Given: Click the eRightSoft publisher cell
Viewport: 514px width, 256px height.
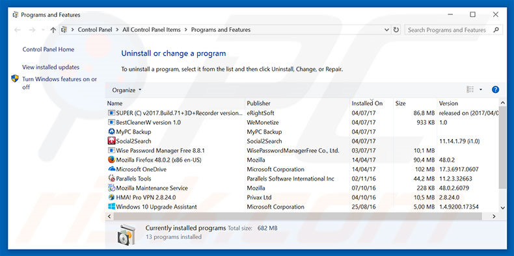Looking at the screenshot, I should coord(260,113).
